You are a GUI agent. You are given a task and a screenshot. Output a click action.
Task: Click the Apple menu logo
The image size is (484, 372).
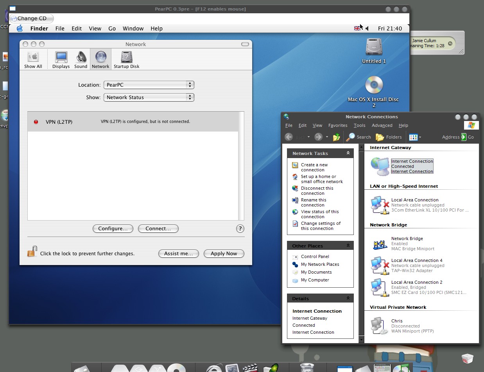coord(20,28)
